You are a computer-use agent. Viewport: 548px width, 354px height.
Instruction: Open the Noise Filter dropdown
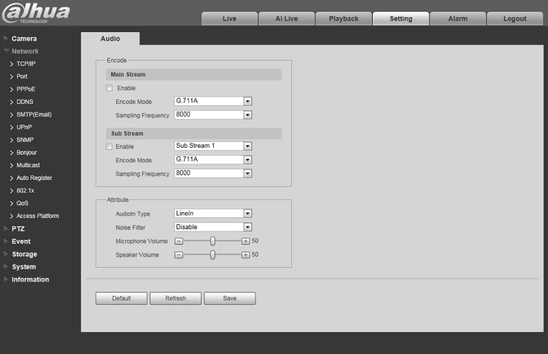[x=213, y=227]
